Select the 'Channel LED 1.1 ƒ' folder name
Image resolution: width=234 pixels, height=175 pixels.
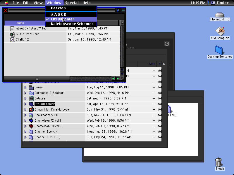[x=47, y=137]
